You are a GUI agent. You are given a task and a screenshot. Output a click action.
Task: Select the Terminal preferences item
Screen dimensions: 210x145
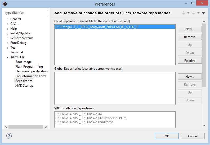click(x=16, y=52)
